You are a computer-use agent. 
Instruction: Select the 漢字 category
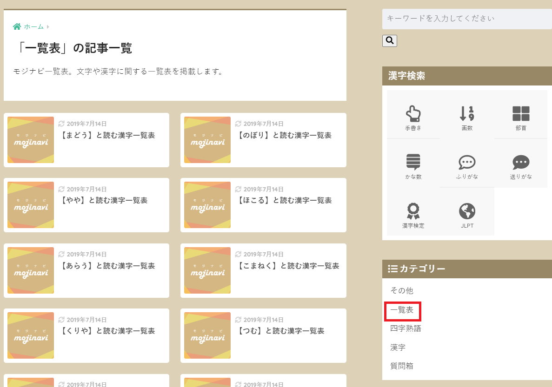click(x=398, y=348)
